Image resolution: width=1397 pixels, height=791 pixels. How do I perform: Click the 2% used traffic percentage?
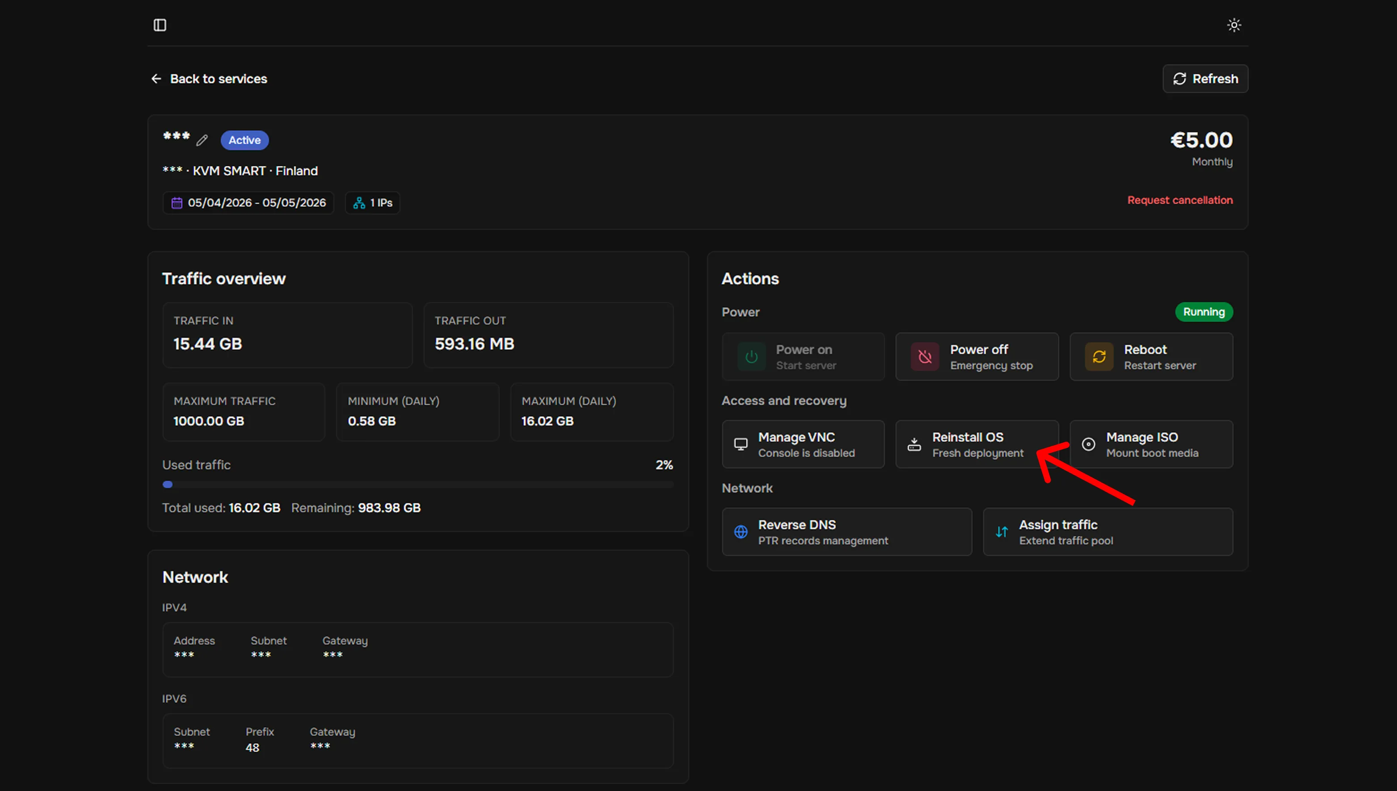[664, 465]
